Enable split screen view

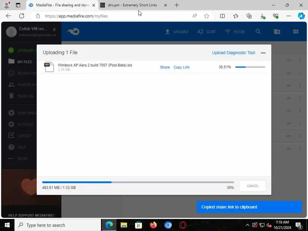pos(222,16)
